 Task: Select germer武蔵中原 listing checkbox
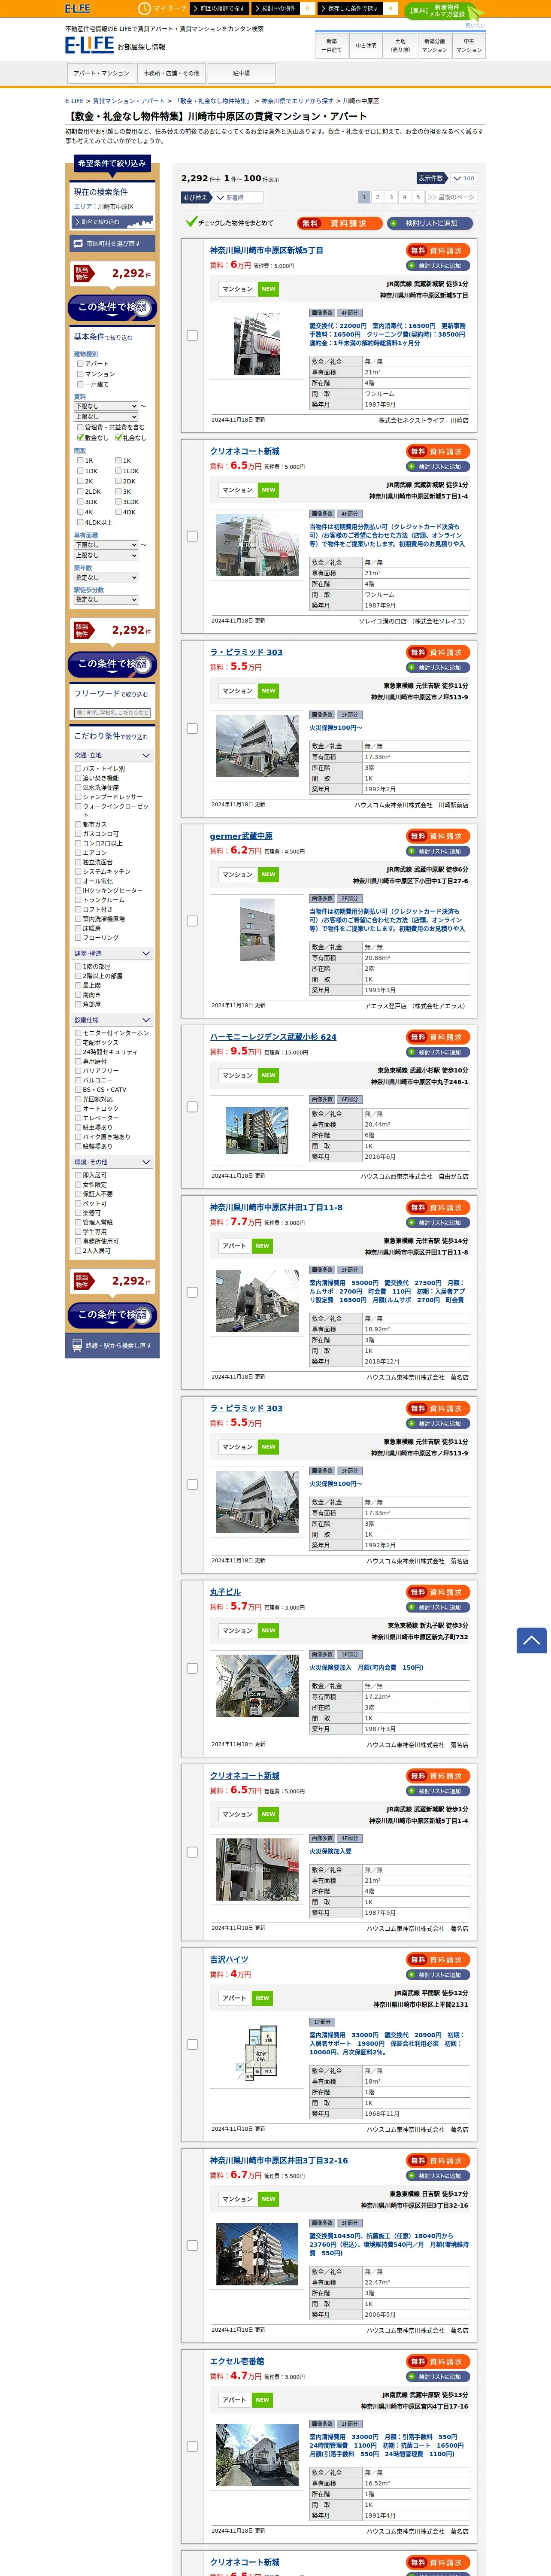tap(192, 920)
